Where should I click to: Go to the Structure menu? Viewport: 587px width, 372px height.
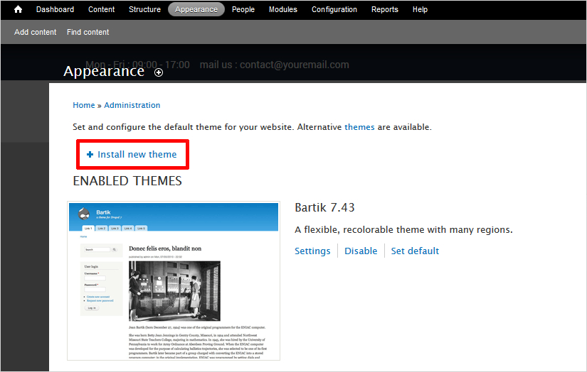(x=144, y=9)
